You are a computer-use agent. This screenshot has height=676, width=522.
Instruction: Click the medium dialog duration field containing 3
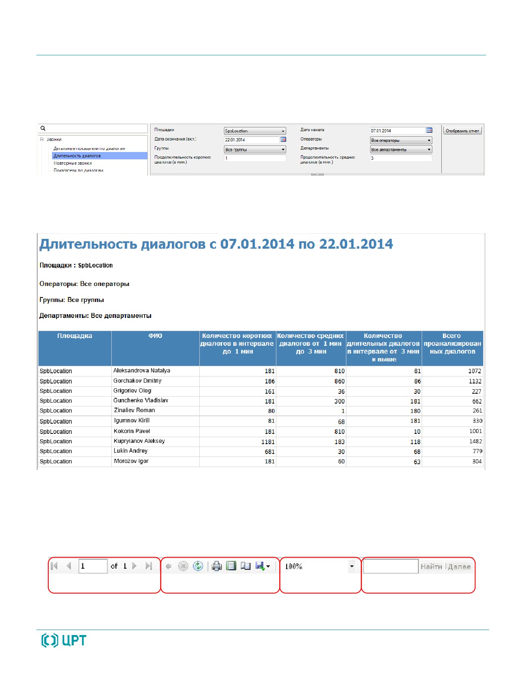click(x=401, y=158)
